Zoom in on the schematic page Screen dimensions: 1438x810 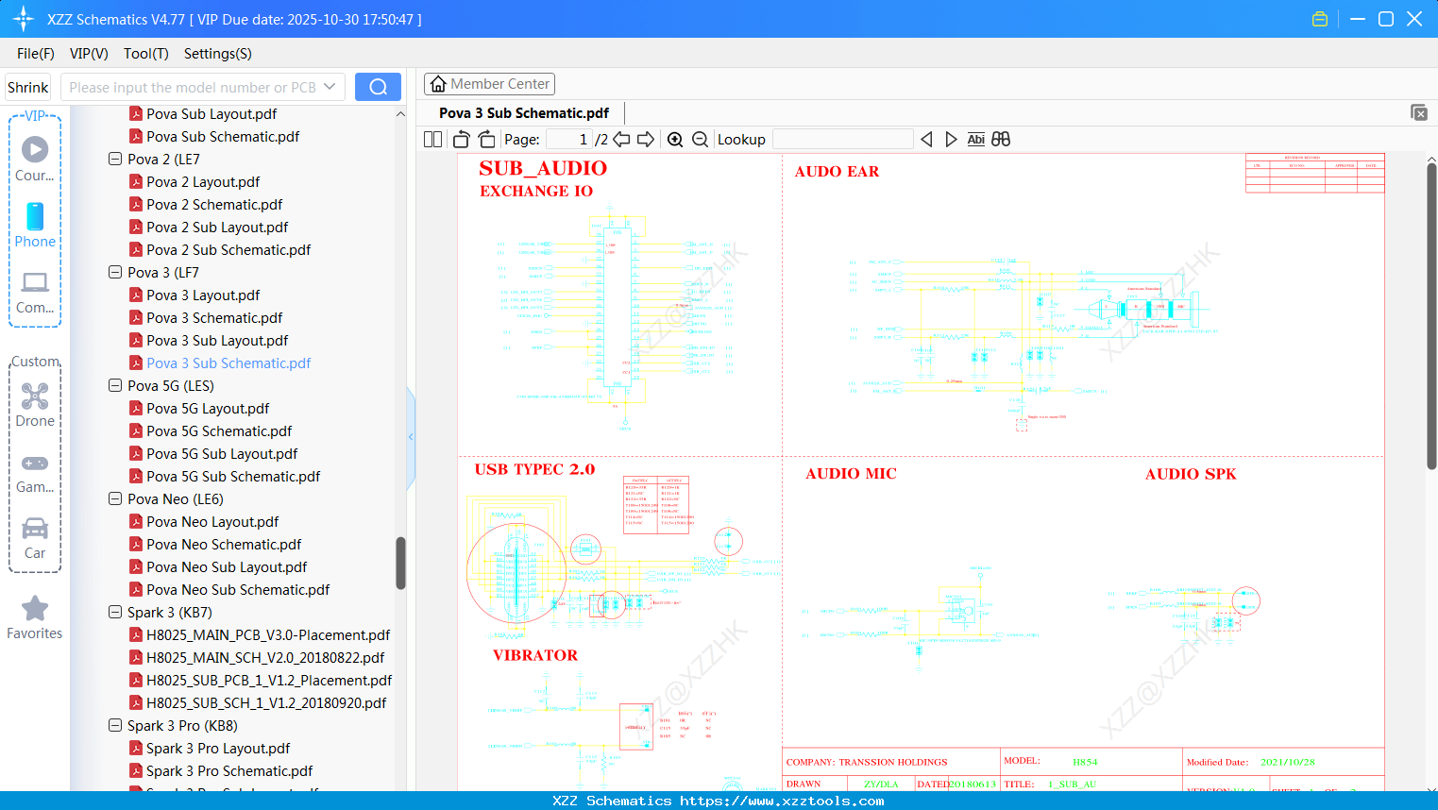[675, 139]
